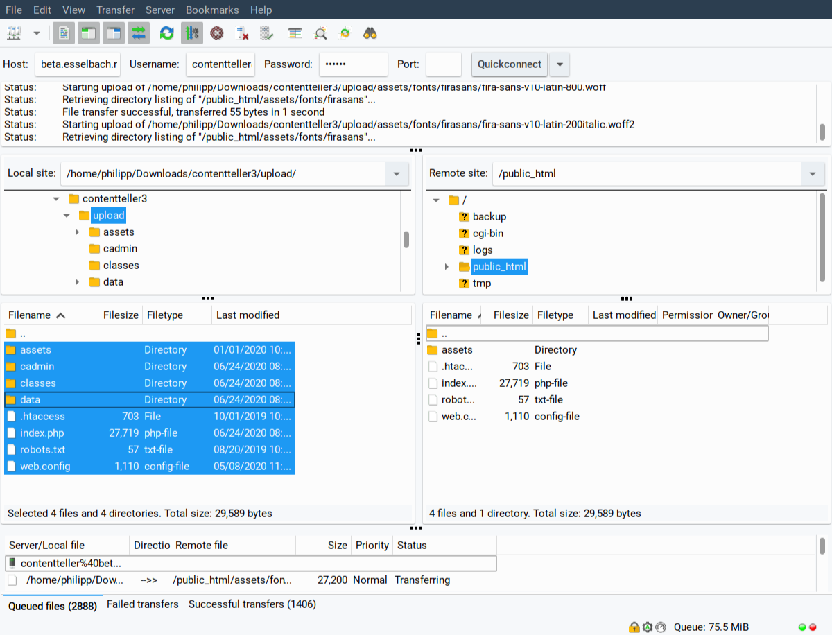832x635 pixels.
Task: Toggle the transfer queue display
Action: pyautogui.click(x=139, y=33)
